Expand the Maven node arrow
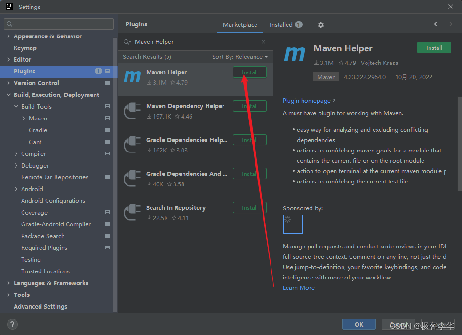 point(24,119)
